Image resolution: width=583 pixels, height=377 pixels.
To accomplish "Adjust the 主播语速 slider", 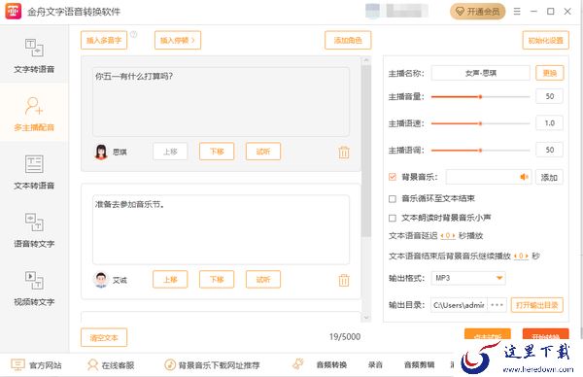I will click(x=480, y=123).
